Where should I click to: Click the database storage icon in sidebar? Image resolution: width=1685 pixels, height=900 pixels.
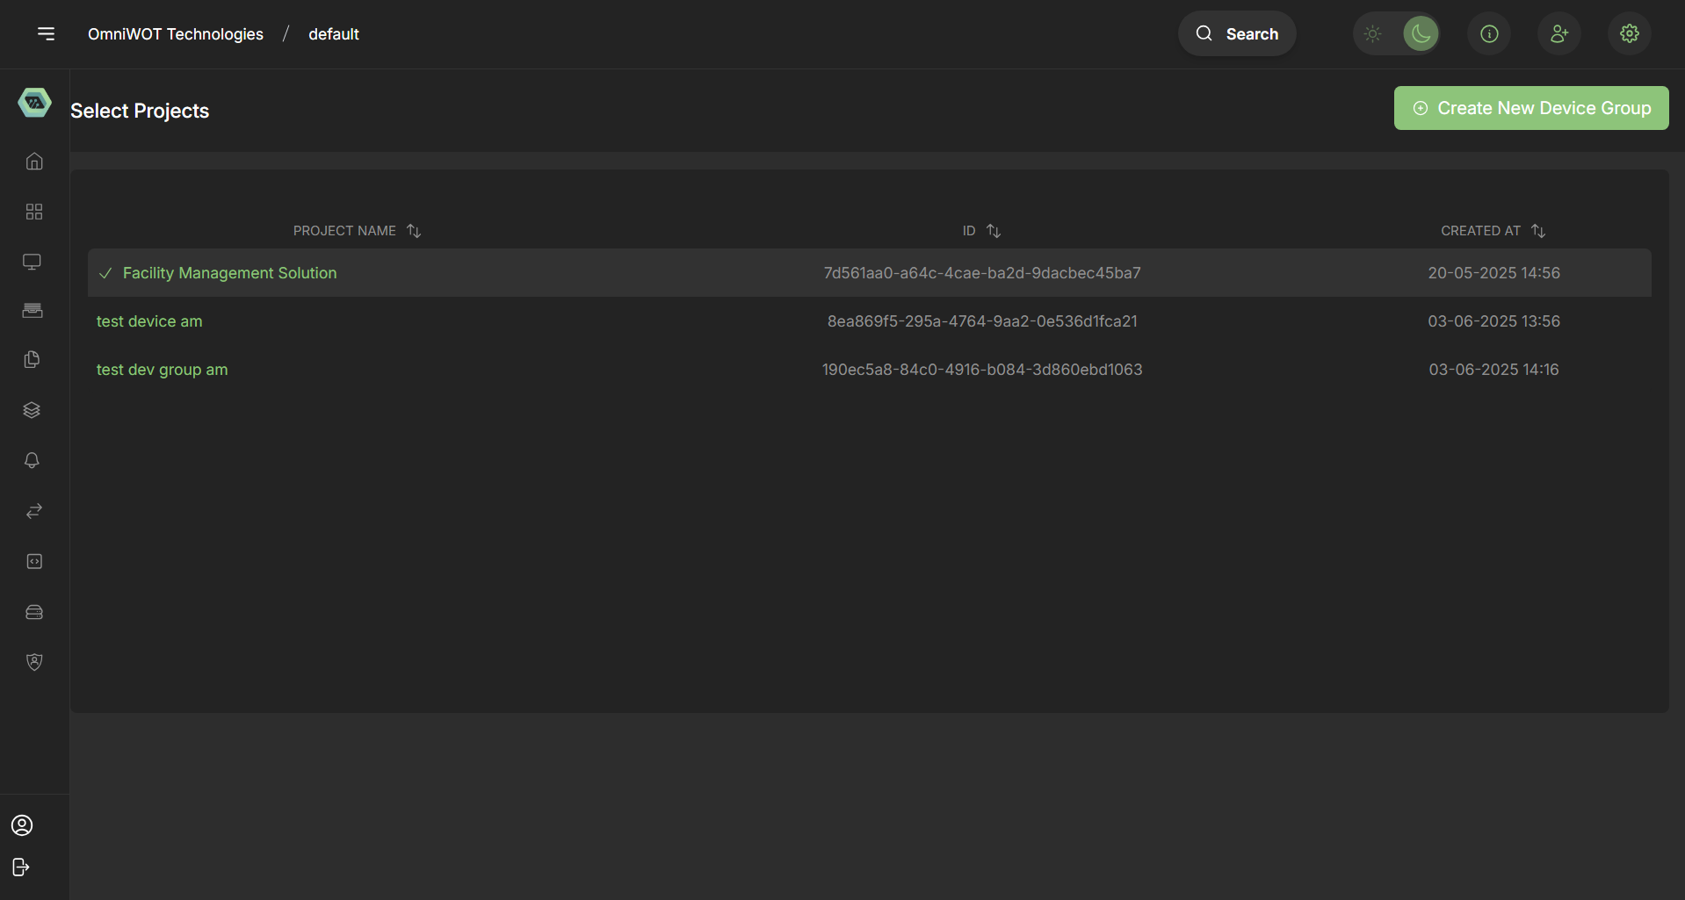[x=34, y=612]
